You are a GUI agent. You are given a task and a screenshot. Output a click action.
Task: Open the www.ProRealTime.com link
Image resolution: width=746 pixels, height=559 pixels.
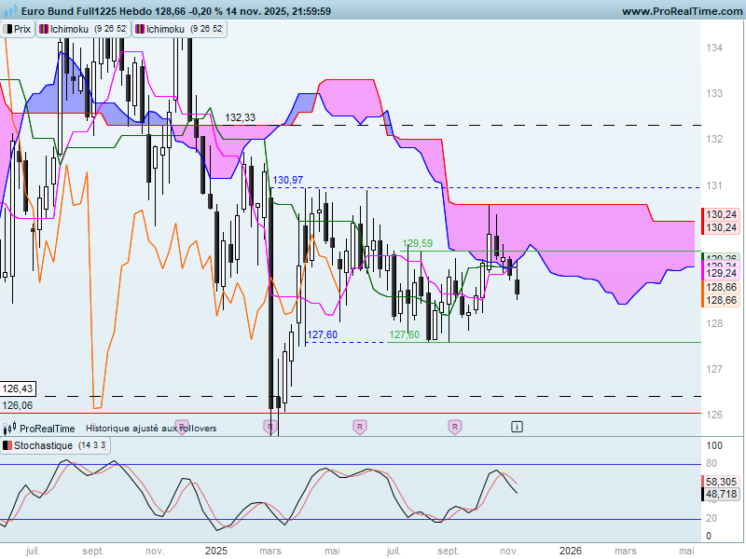point(682,11)
